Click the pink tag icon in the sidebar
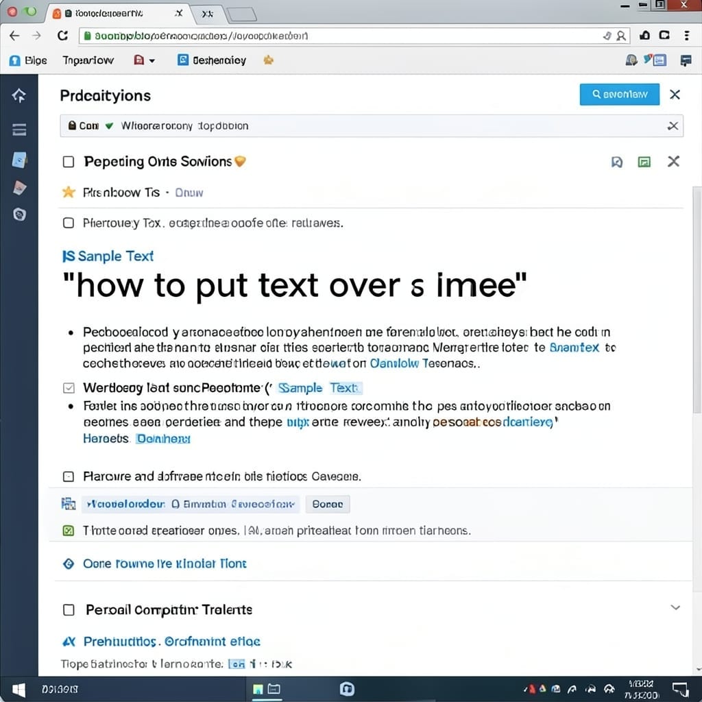The width and height of the screenshot is (702, 702). pos(19,188)
